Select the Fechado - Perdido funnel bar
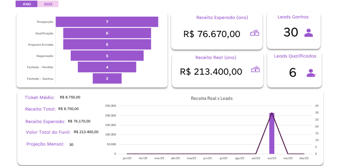Screen dimensions: 339x166 [x=107, y=67]
